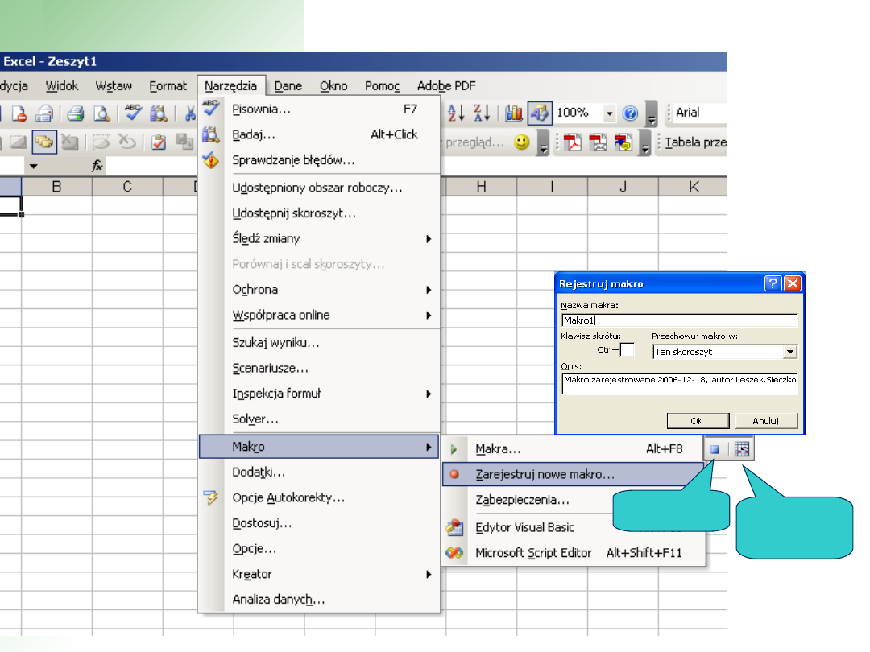
Task: Open the Format menu
Action: click(168, 86)
